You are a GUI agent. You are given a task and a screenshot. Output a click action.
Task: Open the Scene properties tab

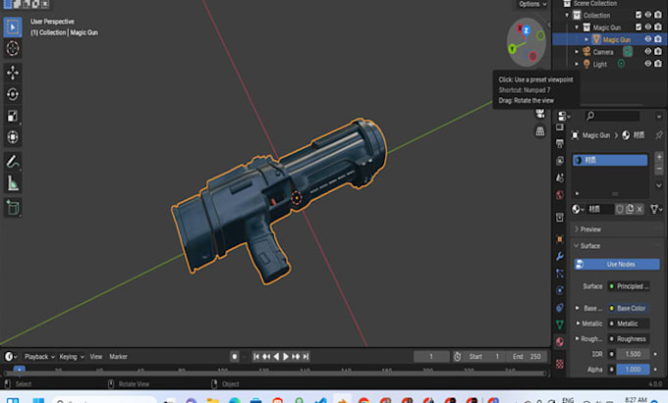point(560,177)
